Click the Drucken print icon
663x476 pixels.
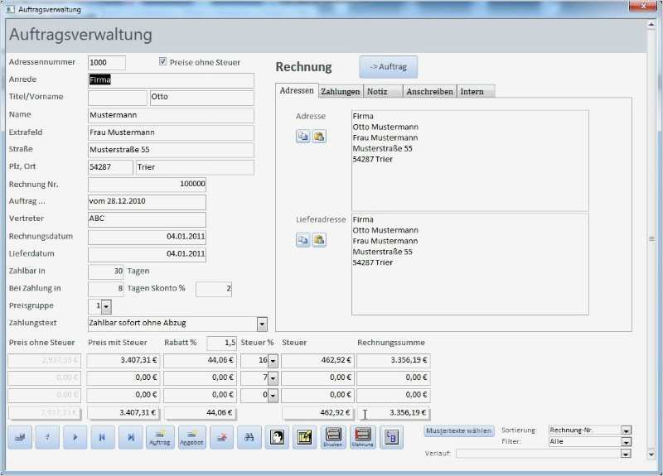333,437
